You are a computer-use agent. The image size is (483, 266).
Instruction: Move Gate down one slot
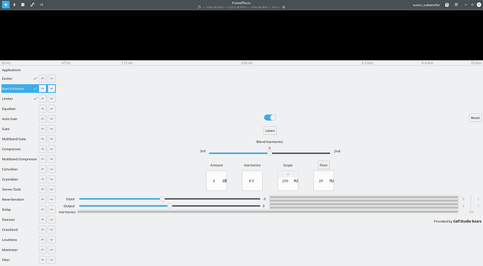[52, 129]
